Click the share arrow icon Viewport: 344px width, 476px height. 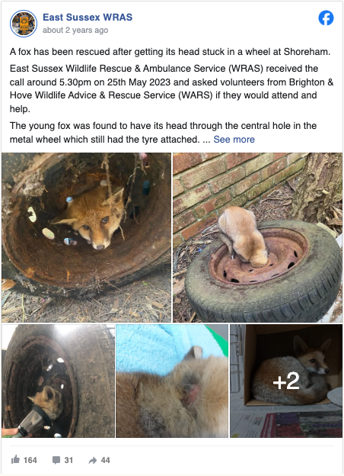click(92, 460)
